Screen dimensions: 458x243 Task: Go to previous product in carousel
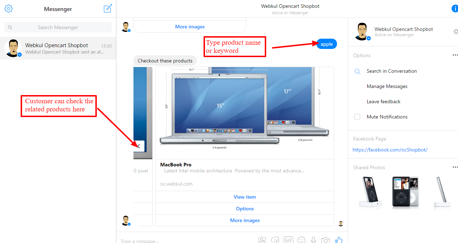tap(139, 146)
